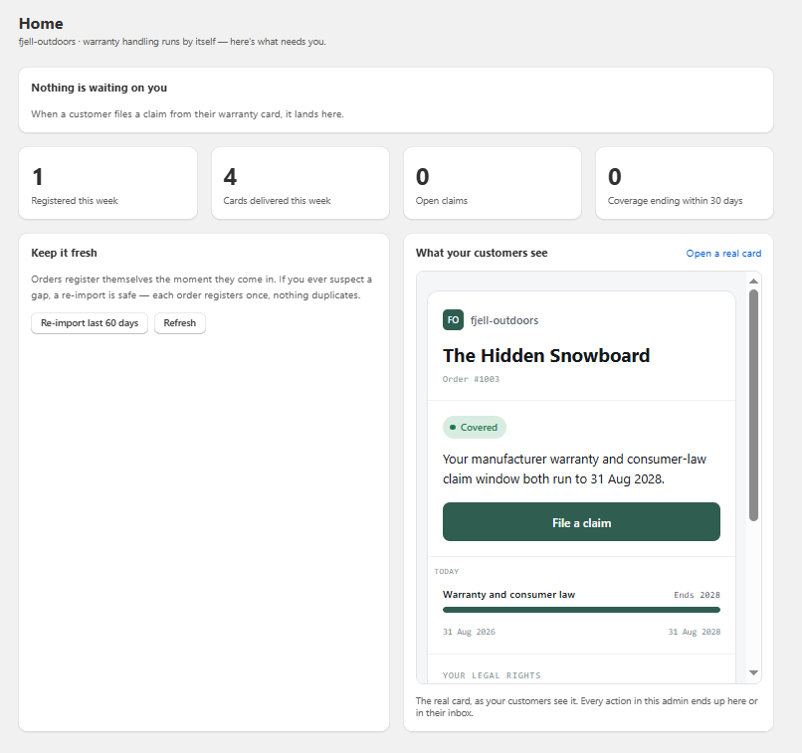802x753 pixels.
Task: Select the Registered this week stat card
Action: pos(107,183)
